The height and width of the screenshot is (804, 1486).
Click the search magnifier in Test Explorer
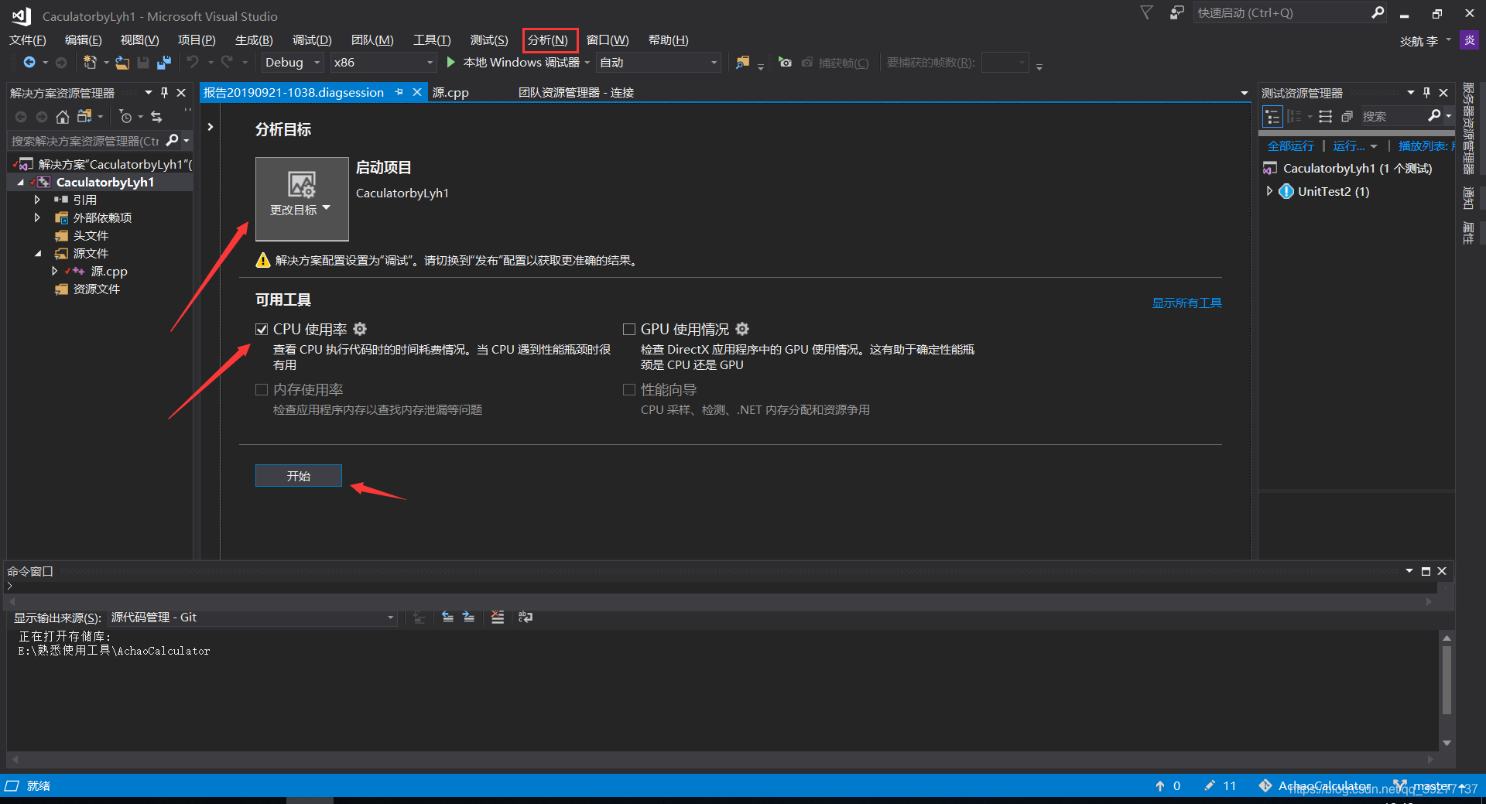coord(1434,115)
